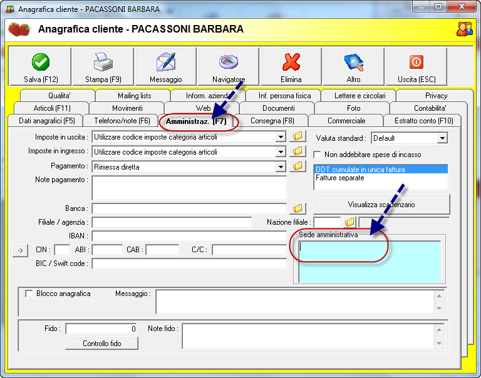This screenshot has height=378, width=481.
Task: Expand the Pagamento dropdown arrow
Action: [281, 166]
